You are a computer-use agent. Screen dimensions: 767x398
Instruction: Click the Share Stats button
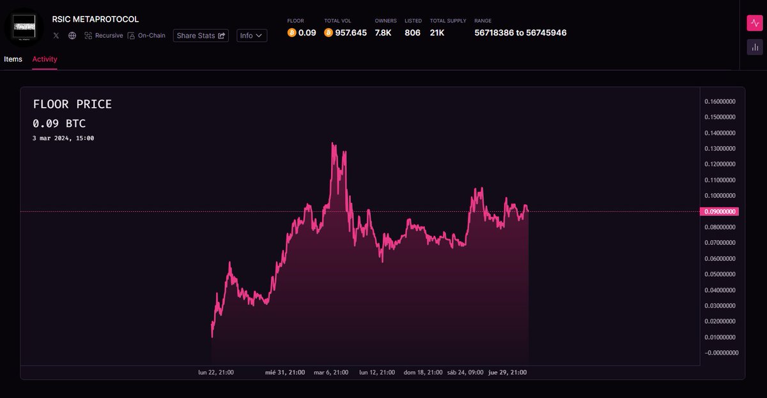(x=201, y=36)
